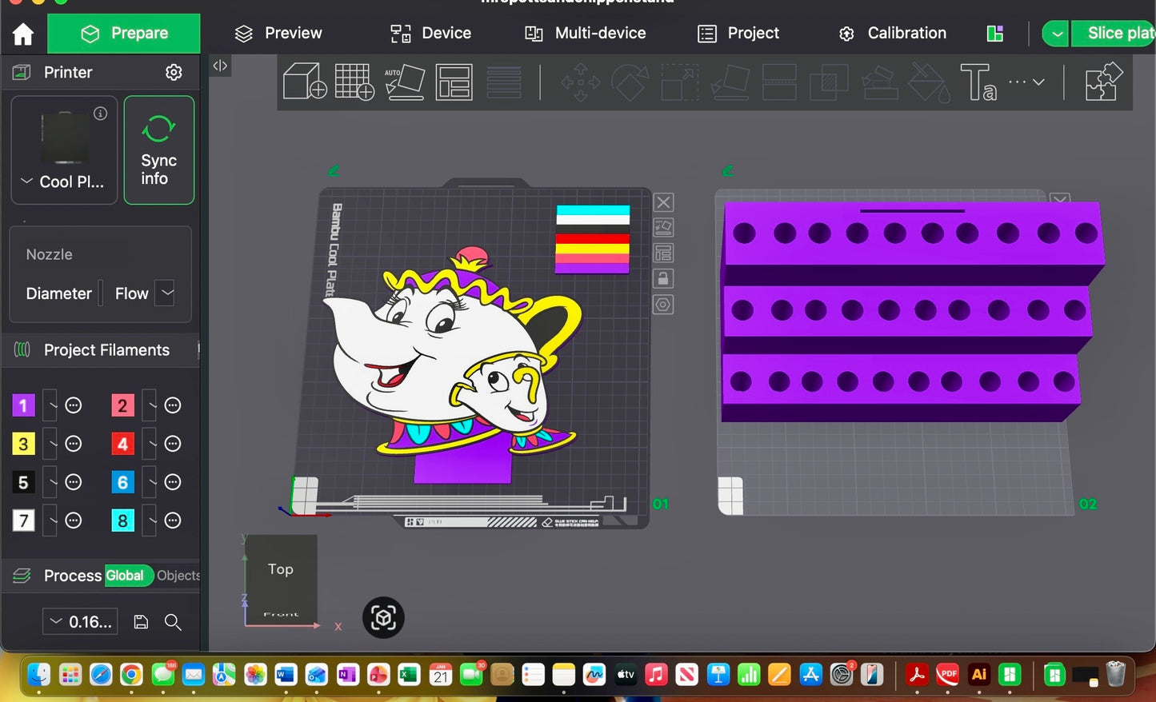Click the plate 01 auto-orient side icon
Screen dimensions: 1156x702
pyautogui.click(x=663, y=228)
